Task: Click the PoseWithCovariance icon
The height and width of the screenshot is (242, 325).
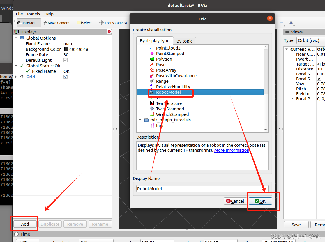Action: [x=152, y=76]
